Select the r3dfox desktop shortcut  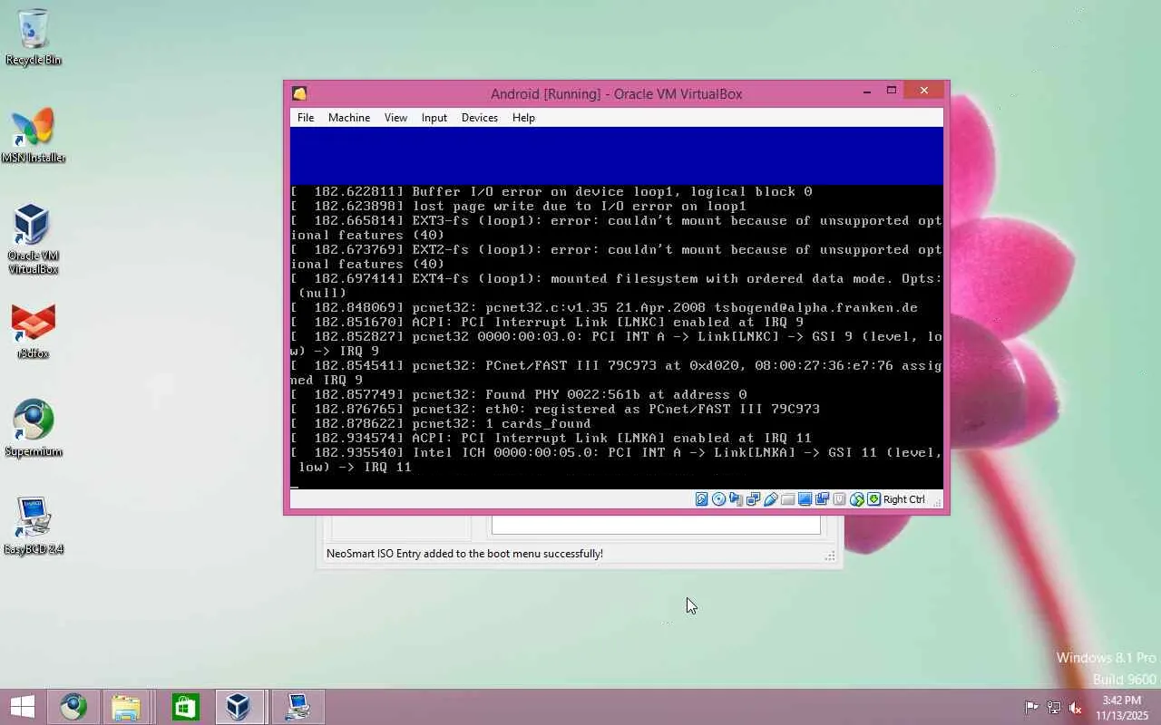click(x=34, y=331)
